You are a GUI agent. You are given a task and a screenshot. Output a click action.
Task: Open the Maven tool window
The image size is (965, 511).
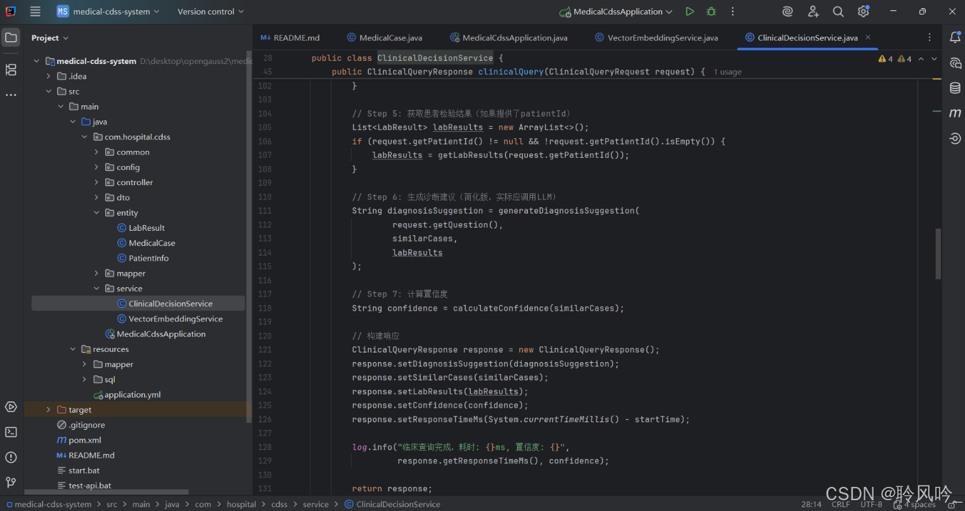click(955, 113)
